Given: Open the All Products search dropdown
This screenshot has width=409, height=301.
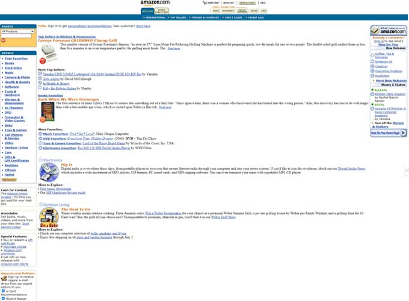Looking at the screenshot, I should [17, 31].
